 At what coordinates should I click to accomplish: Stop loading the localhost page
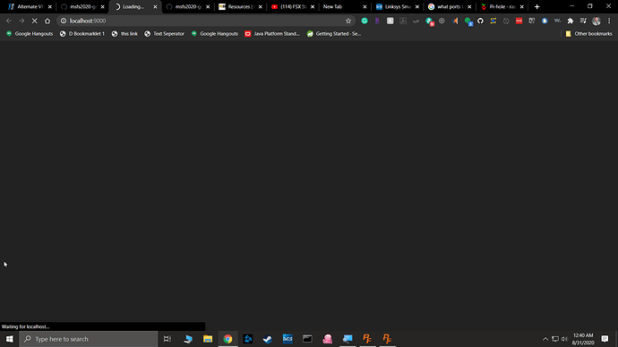click(34, 21)
